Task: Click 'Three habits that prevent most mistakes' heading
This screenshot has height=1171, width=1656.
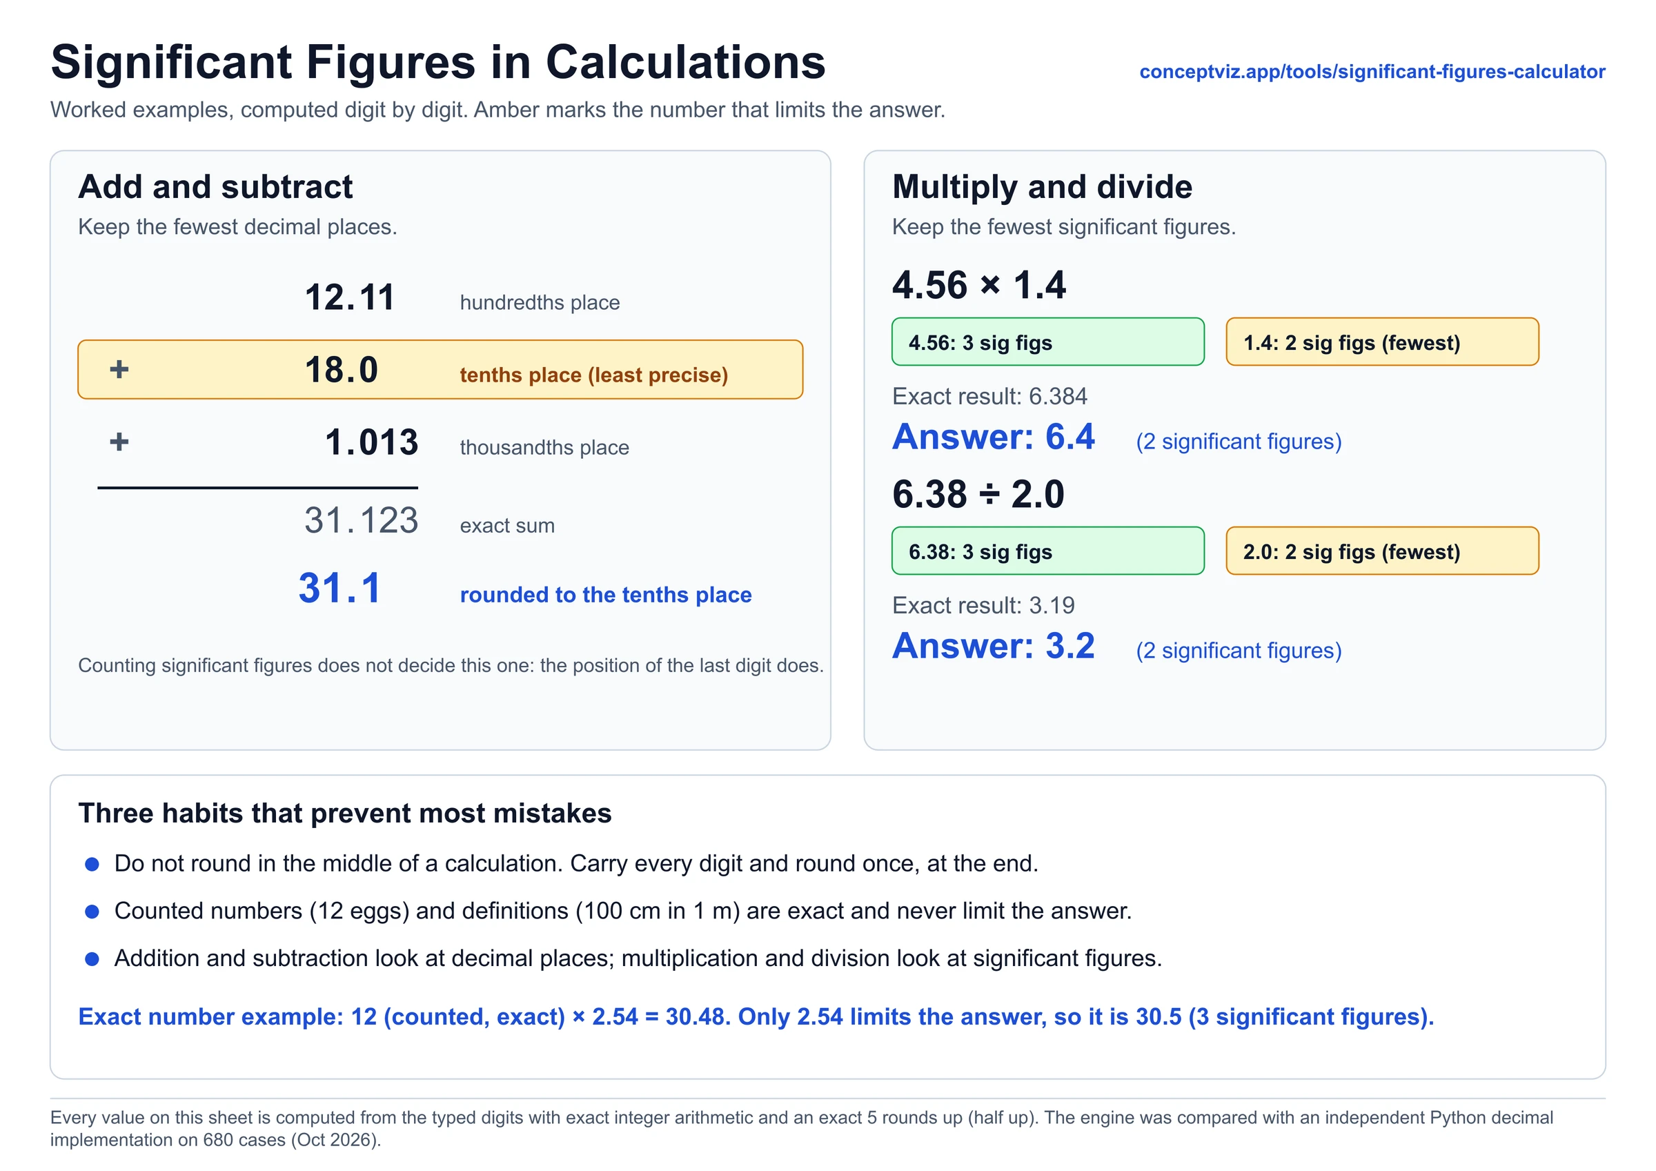Action: tap(345, 812)
